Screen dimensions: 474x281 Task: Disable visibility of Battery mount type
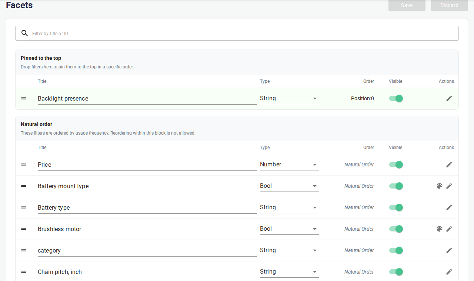(396, 186)
